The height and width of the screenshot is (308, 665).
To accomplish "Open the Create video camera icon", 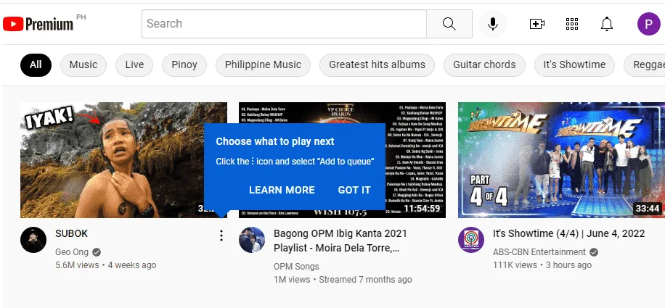I will [x=537, y=24].
